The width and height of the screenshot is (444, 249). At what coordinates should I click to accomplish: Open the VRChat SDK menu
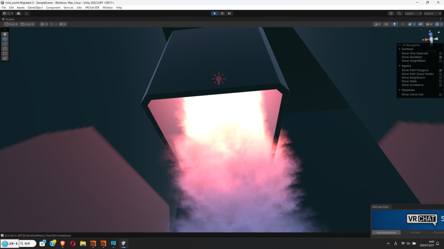click(92, 8)
